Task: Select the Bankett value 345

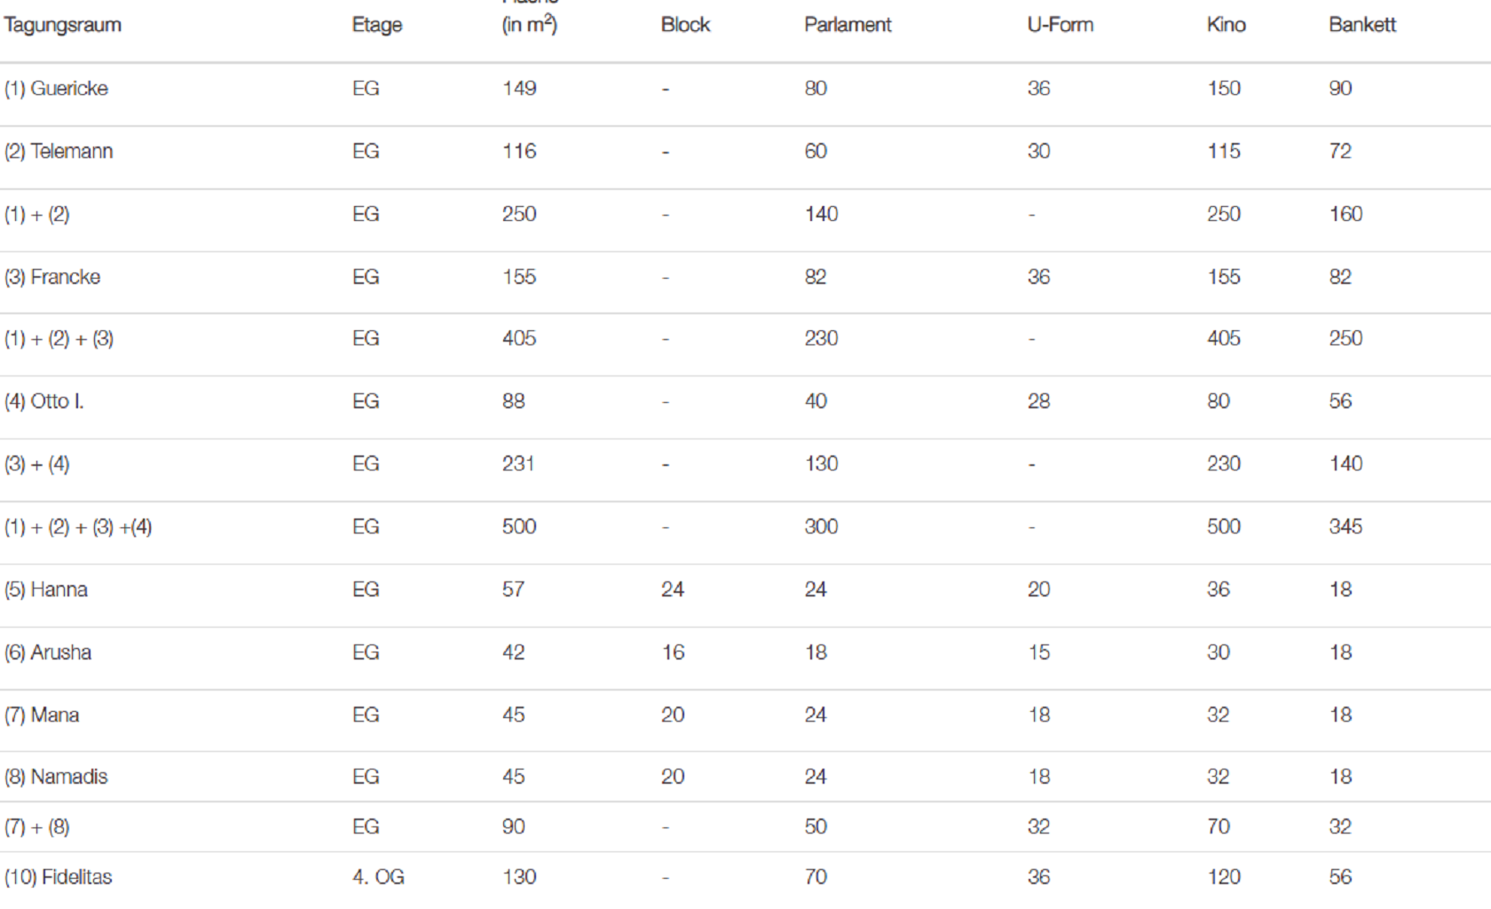Action: (x=1345, y=526)
